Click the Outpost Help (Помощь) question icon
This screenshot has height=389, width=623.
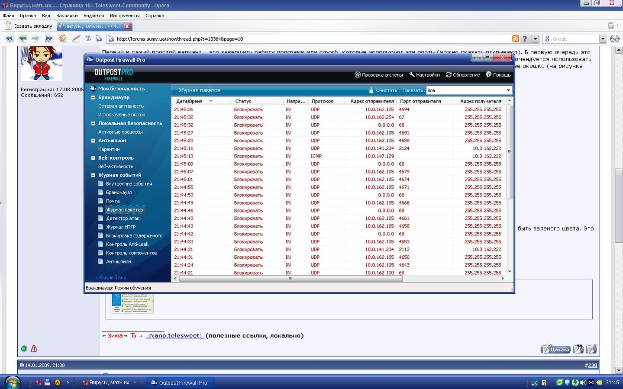489,75
